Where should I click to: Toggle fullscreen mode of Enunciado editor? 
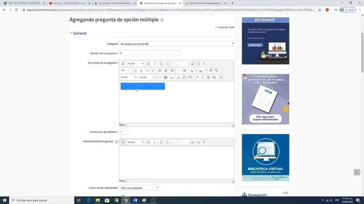point(221,77)
